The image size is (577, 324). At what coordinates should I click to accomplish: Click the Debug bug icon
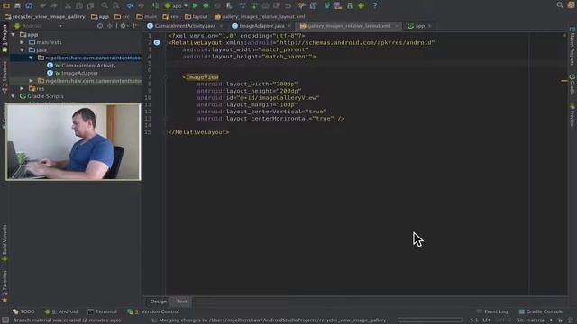pyautogui.click(x=206, y=6)
